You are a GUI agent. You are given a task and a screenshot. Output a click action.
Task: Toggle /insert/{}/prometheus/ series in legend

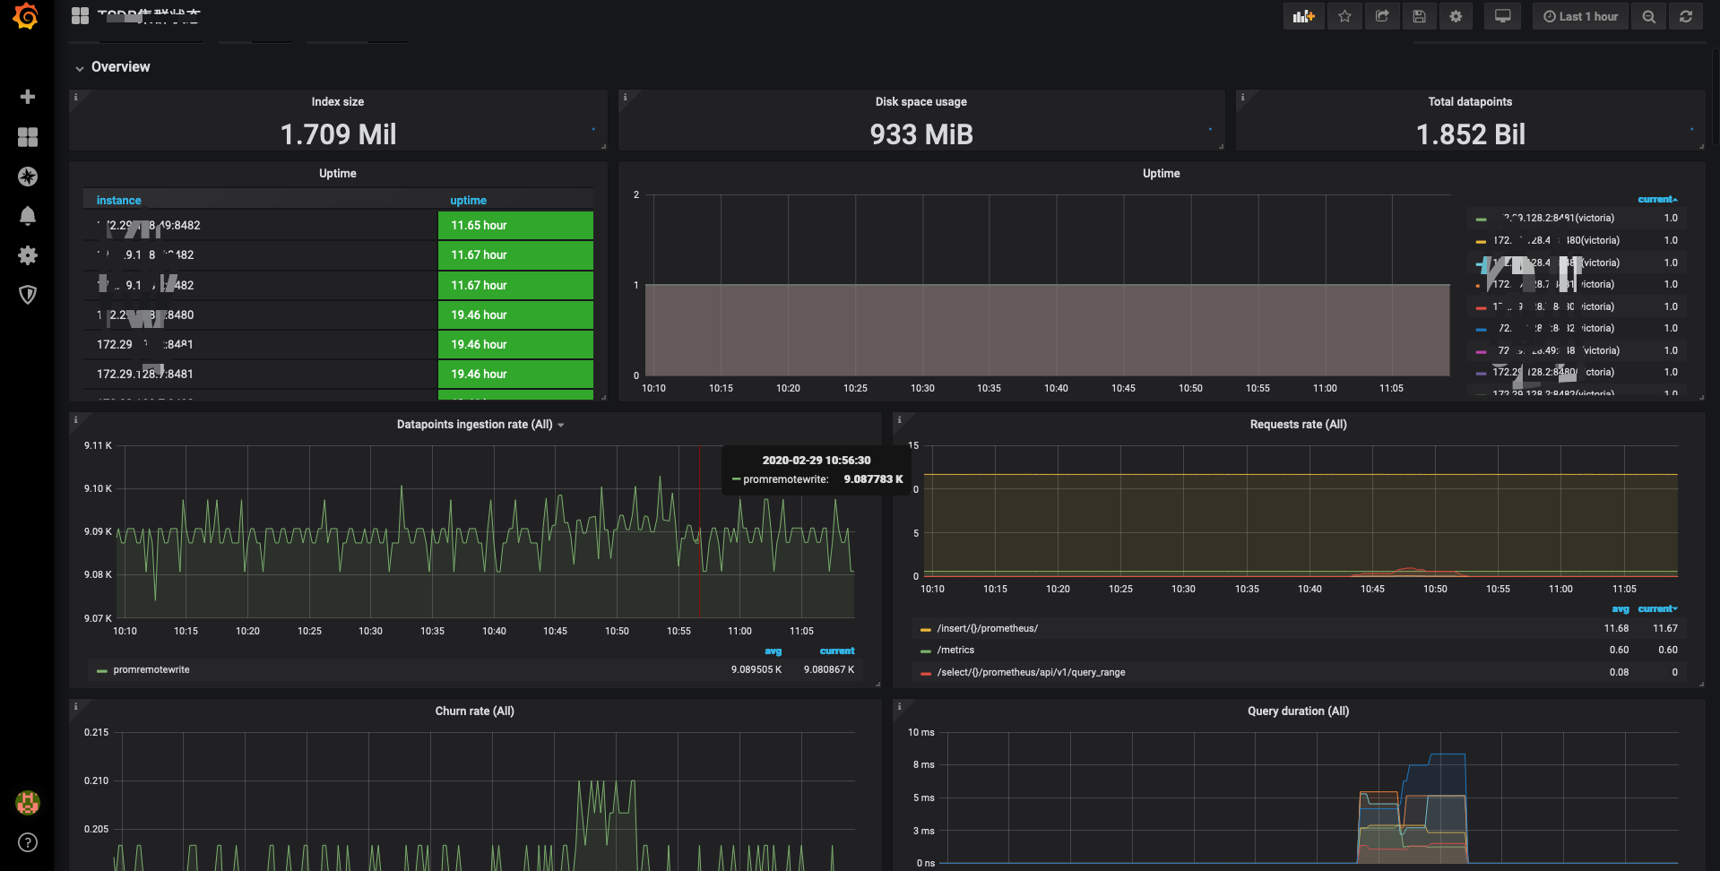(987, 629)
